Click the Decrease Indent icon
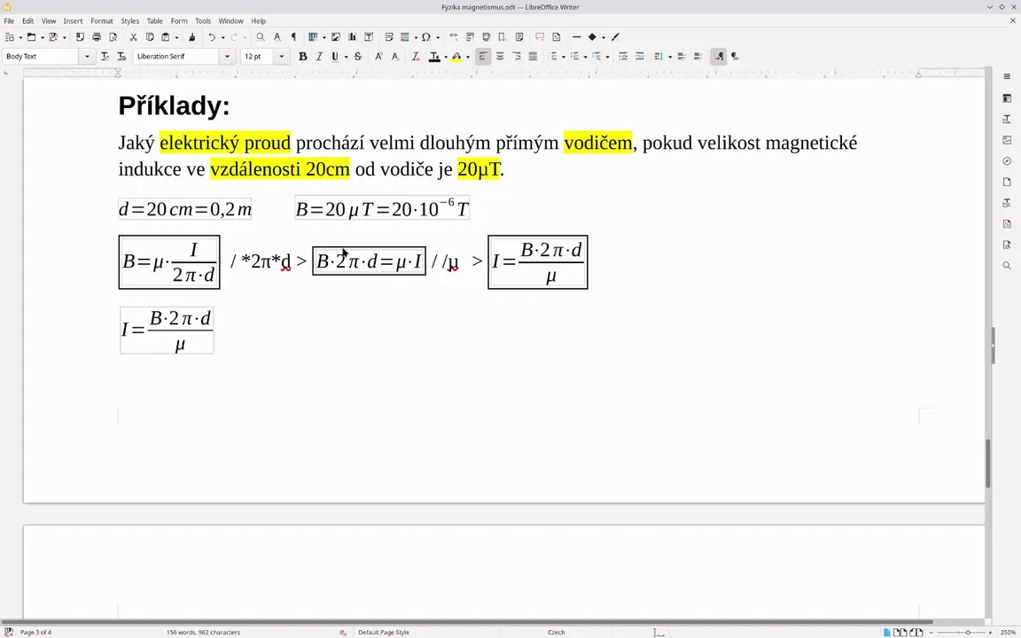Image resolution: width=1021 pixels, height=638 pixels. click(x=639, y=57)
